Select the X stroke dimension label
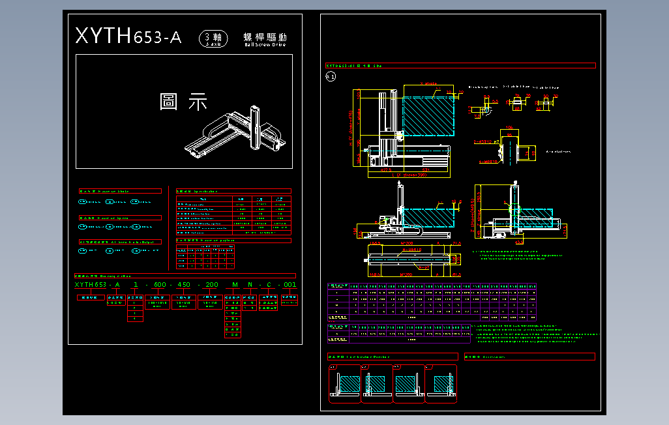The height and width of the screenshot is (425, 669). [x=428, y=83]
